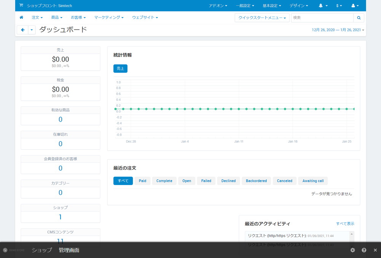
Task: Open the ウェブサイト menu
Action: (x=145, y=17)
